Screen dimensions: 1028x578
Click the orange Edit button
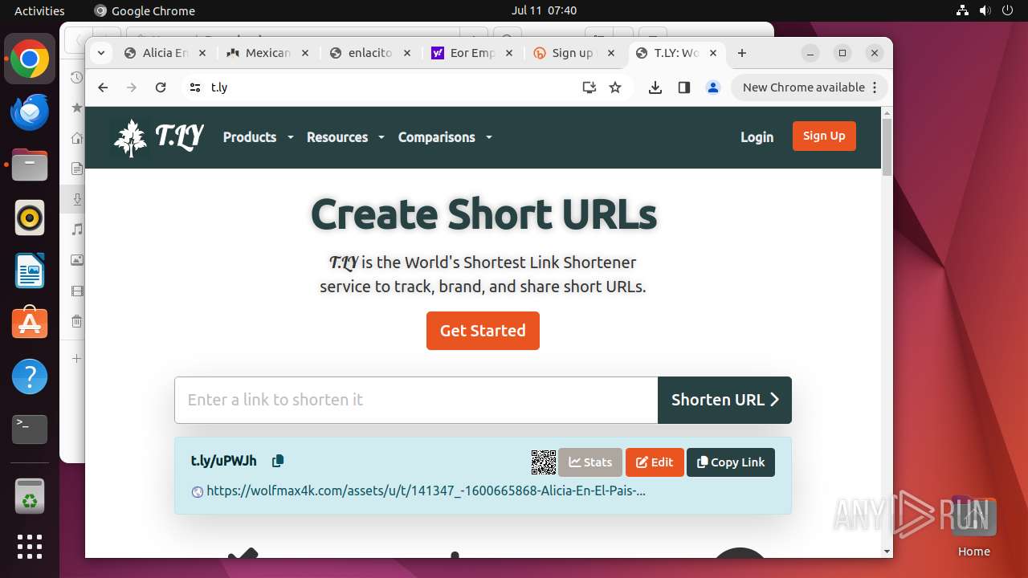coord(655,462)
